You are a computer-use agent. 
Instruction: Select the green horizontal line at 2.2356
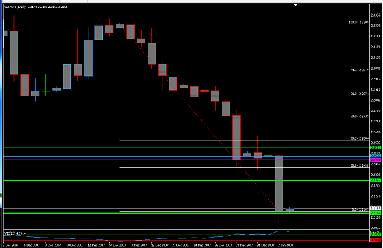[x=186, y=181]
